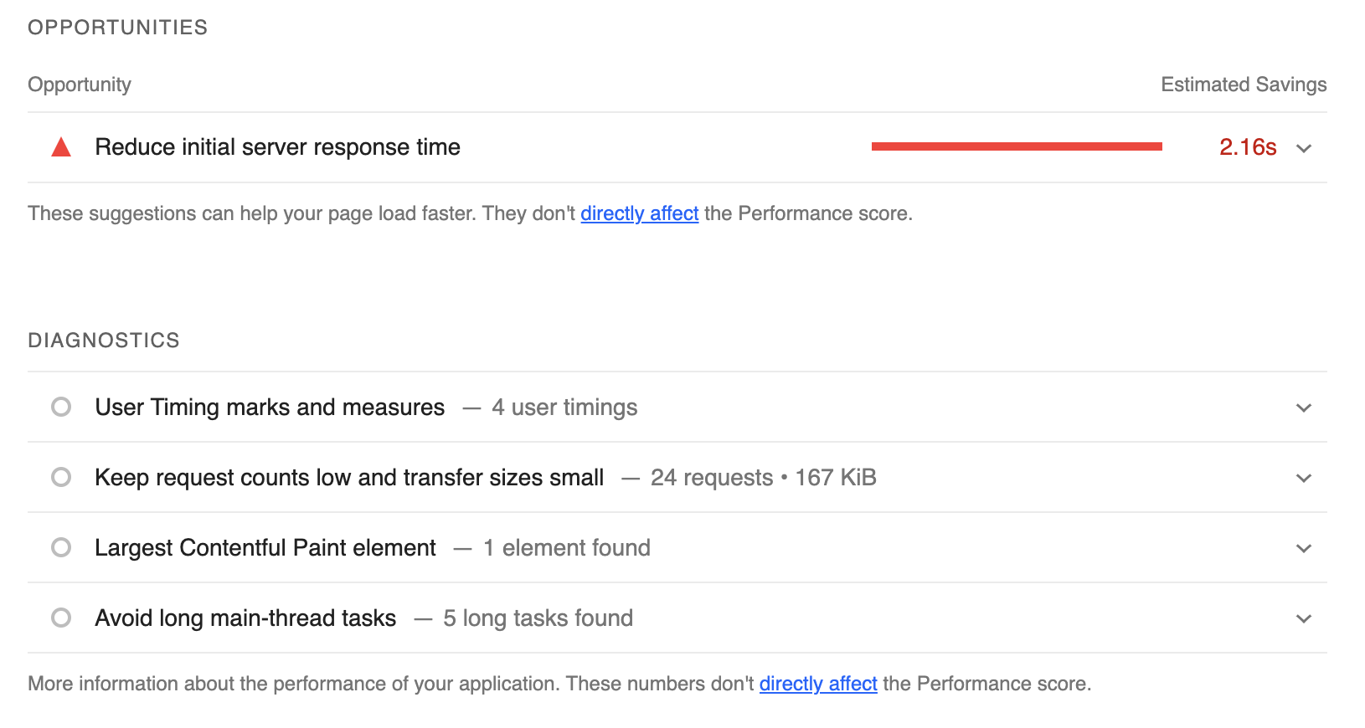This screenshot has width=1365, height=728.
Task: Open directly affect link under Opportunities
Action: pos(639,213)
